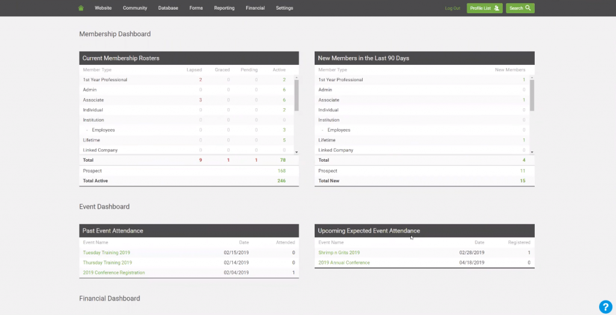Image resolution: width=616 pixels, height=315 pixels.
Task: Open the Profile List button
Action: [484, 8]
